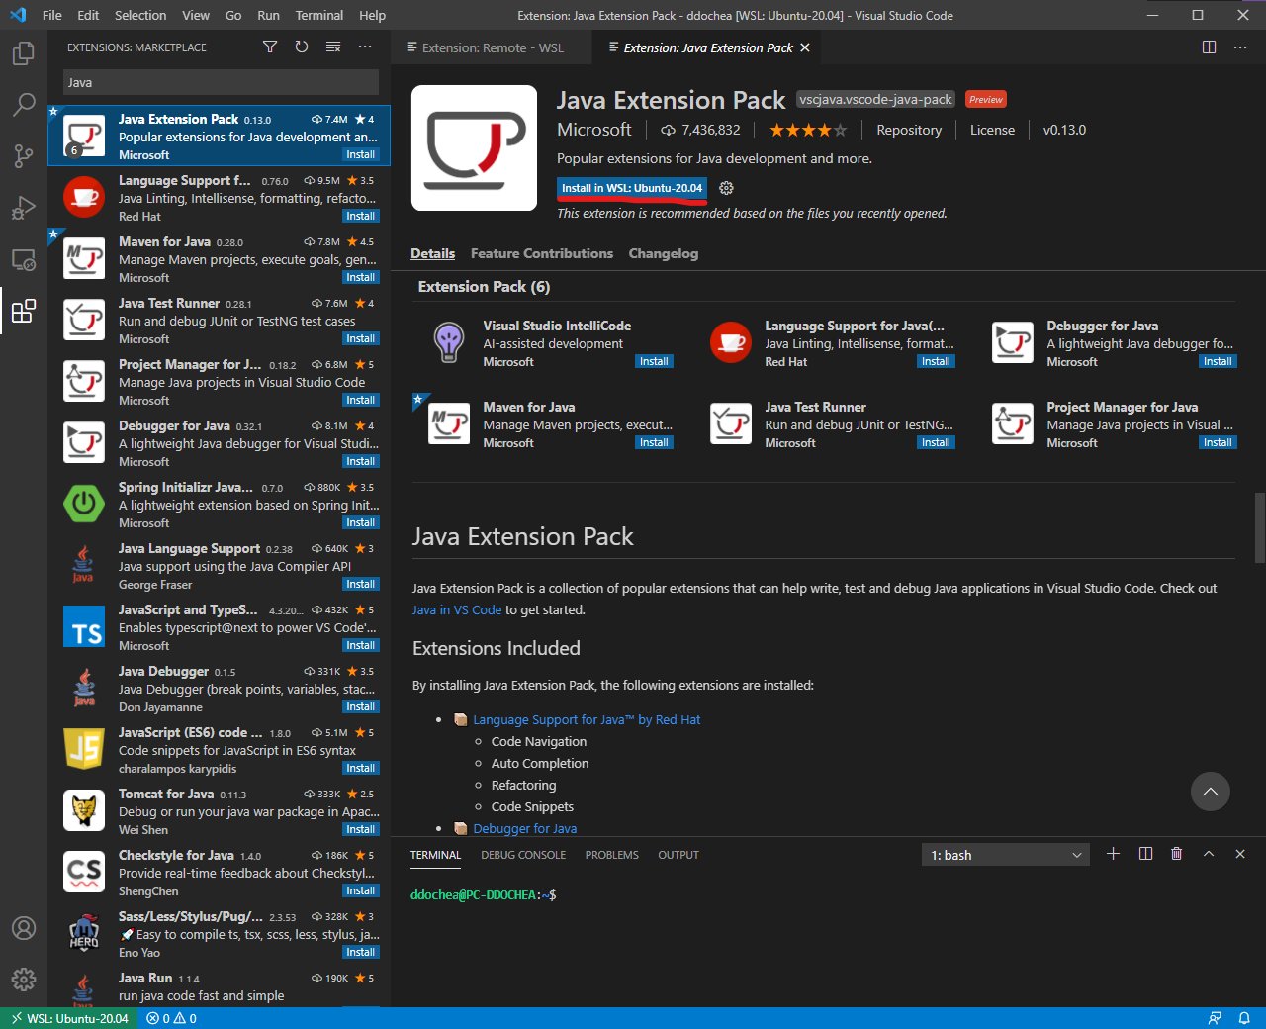The height and width of the screenshot is (1029, 1266).
Task: Split the terminal pane
Action: coord(1145,854)
